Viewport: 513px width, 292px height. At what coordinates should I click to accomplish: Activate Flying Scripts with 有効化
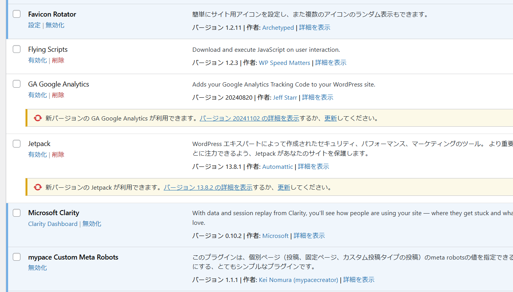tap(37, 60)
